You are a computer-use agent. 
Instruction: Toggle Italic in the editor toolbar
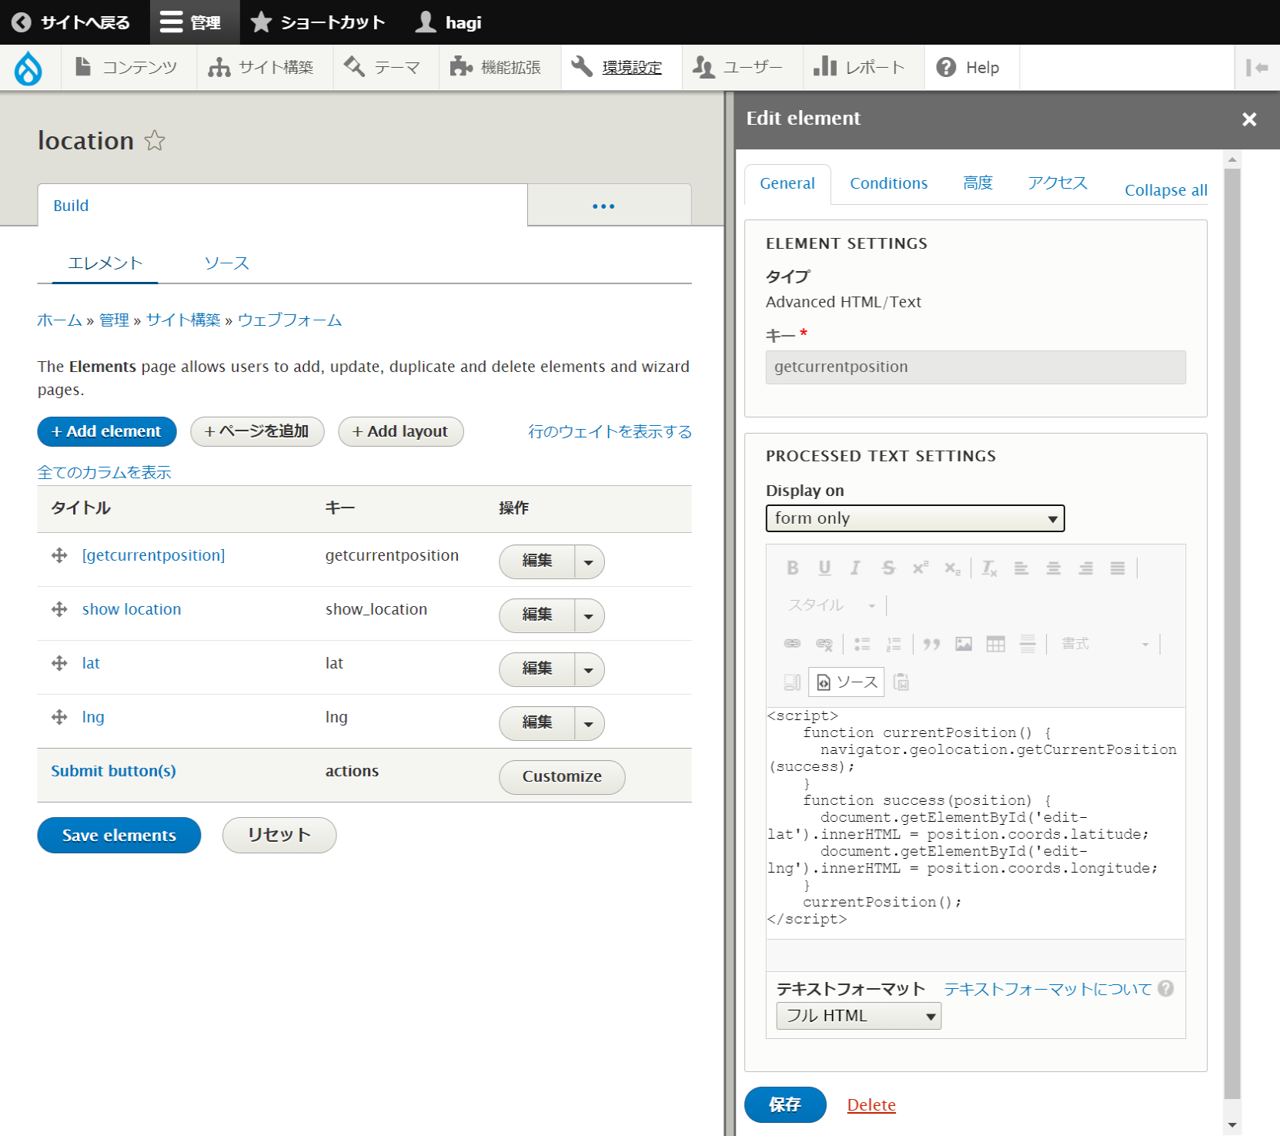coord(855,568)
